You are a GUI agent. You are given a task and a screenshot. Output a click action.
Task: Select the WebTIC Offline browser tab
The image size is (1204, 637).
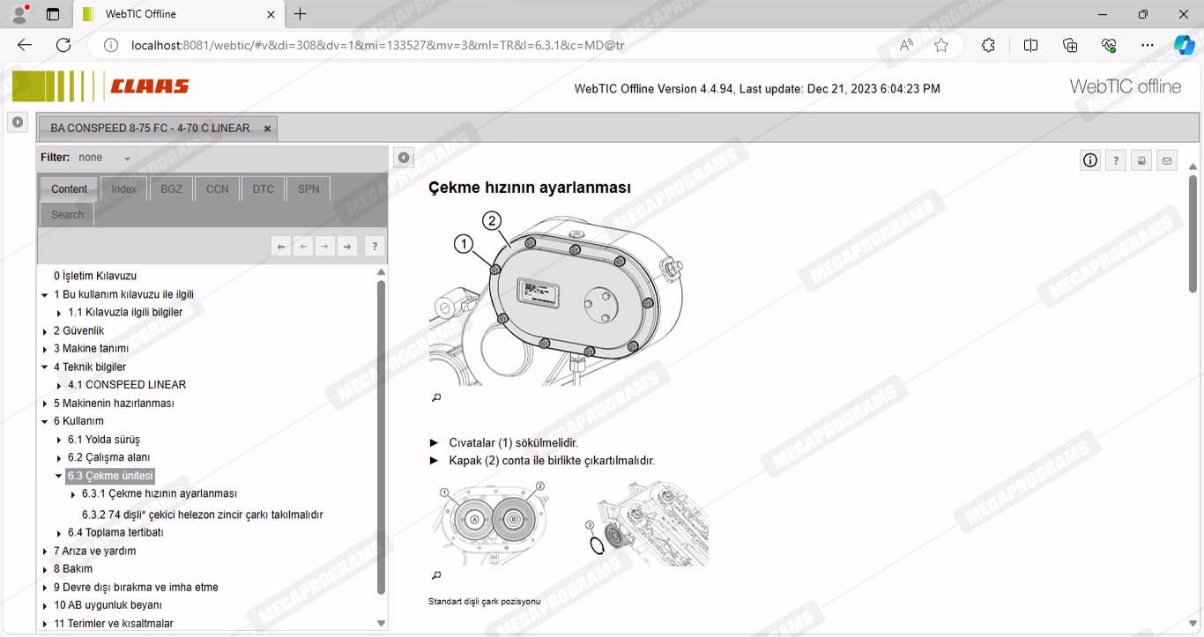[176, 14]
